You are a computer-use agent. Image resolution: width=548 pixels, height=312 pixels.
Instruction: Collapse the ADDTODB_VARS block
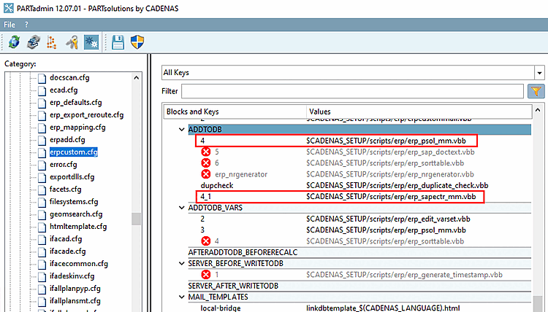[x=181, y=208]
